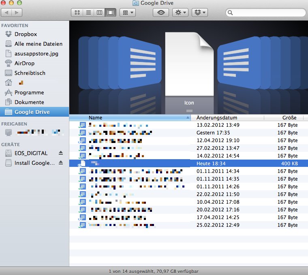Screen dimensions: 308x275
Task: Click the search magnifier icon
Action: (x=230, y=13)
